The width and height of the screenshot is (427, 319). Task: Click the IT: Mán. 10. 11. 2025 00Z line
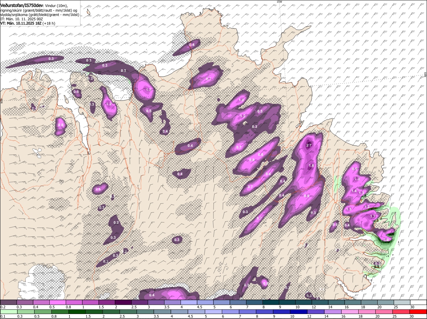[21, 19]
